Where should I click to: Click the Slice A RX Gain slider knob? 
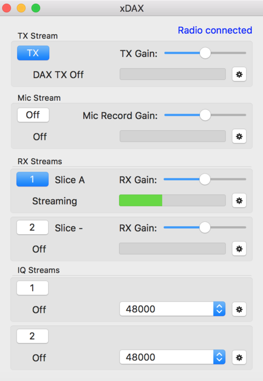click(x=205, y=180)
